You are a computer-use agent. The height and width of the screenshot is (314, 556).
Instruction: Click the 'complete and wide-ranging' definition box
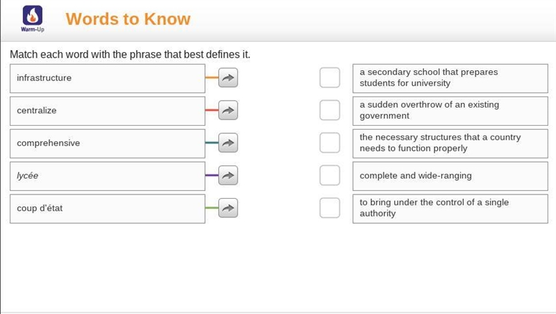pyautogui.click(x=450, y=176)
